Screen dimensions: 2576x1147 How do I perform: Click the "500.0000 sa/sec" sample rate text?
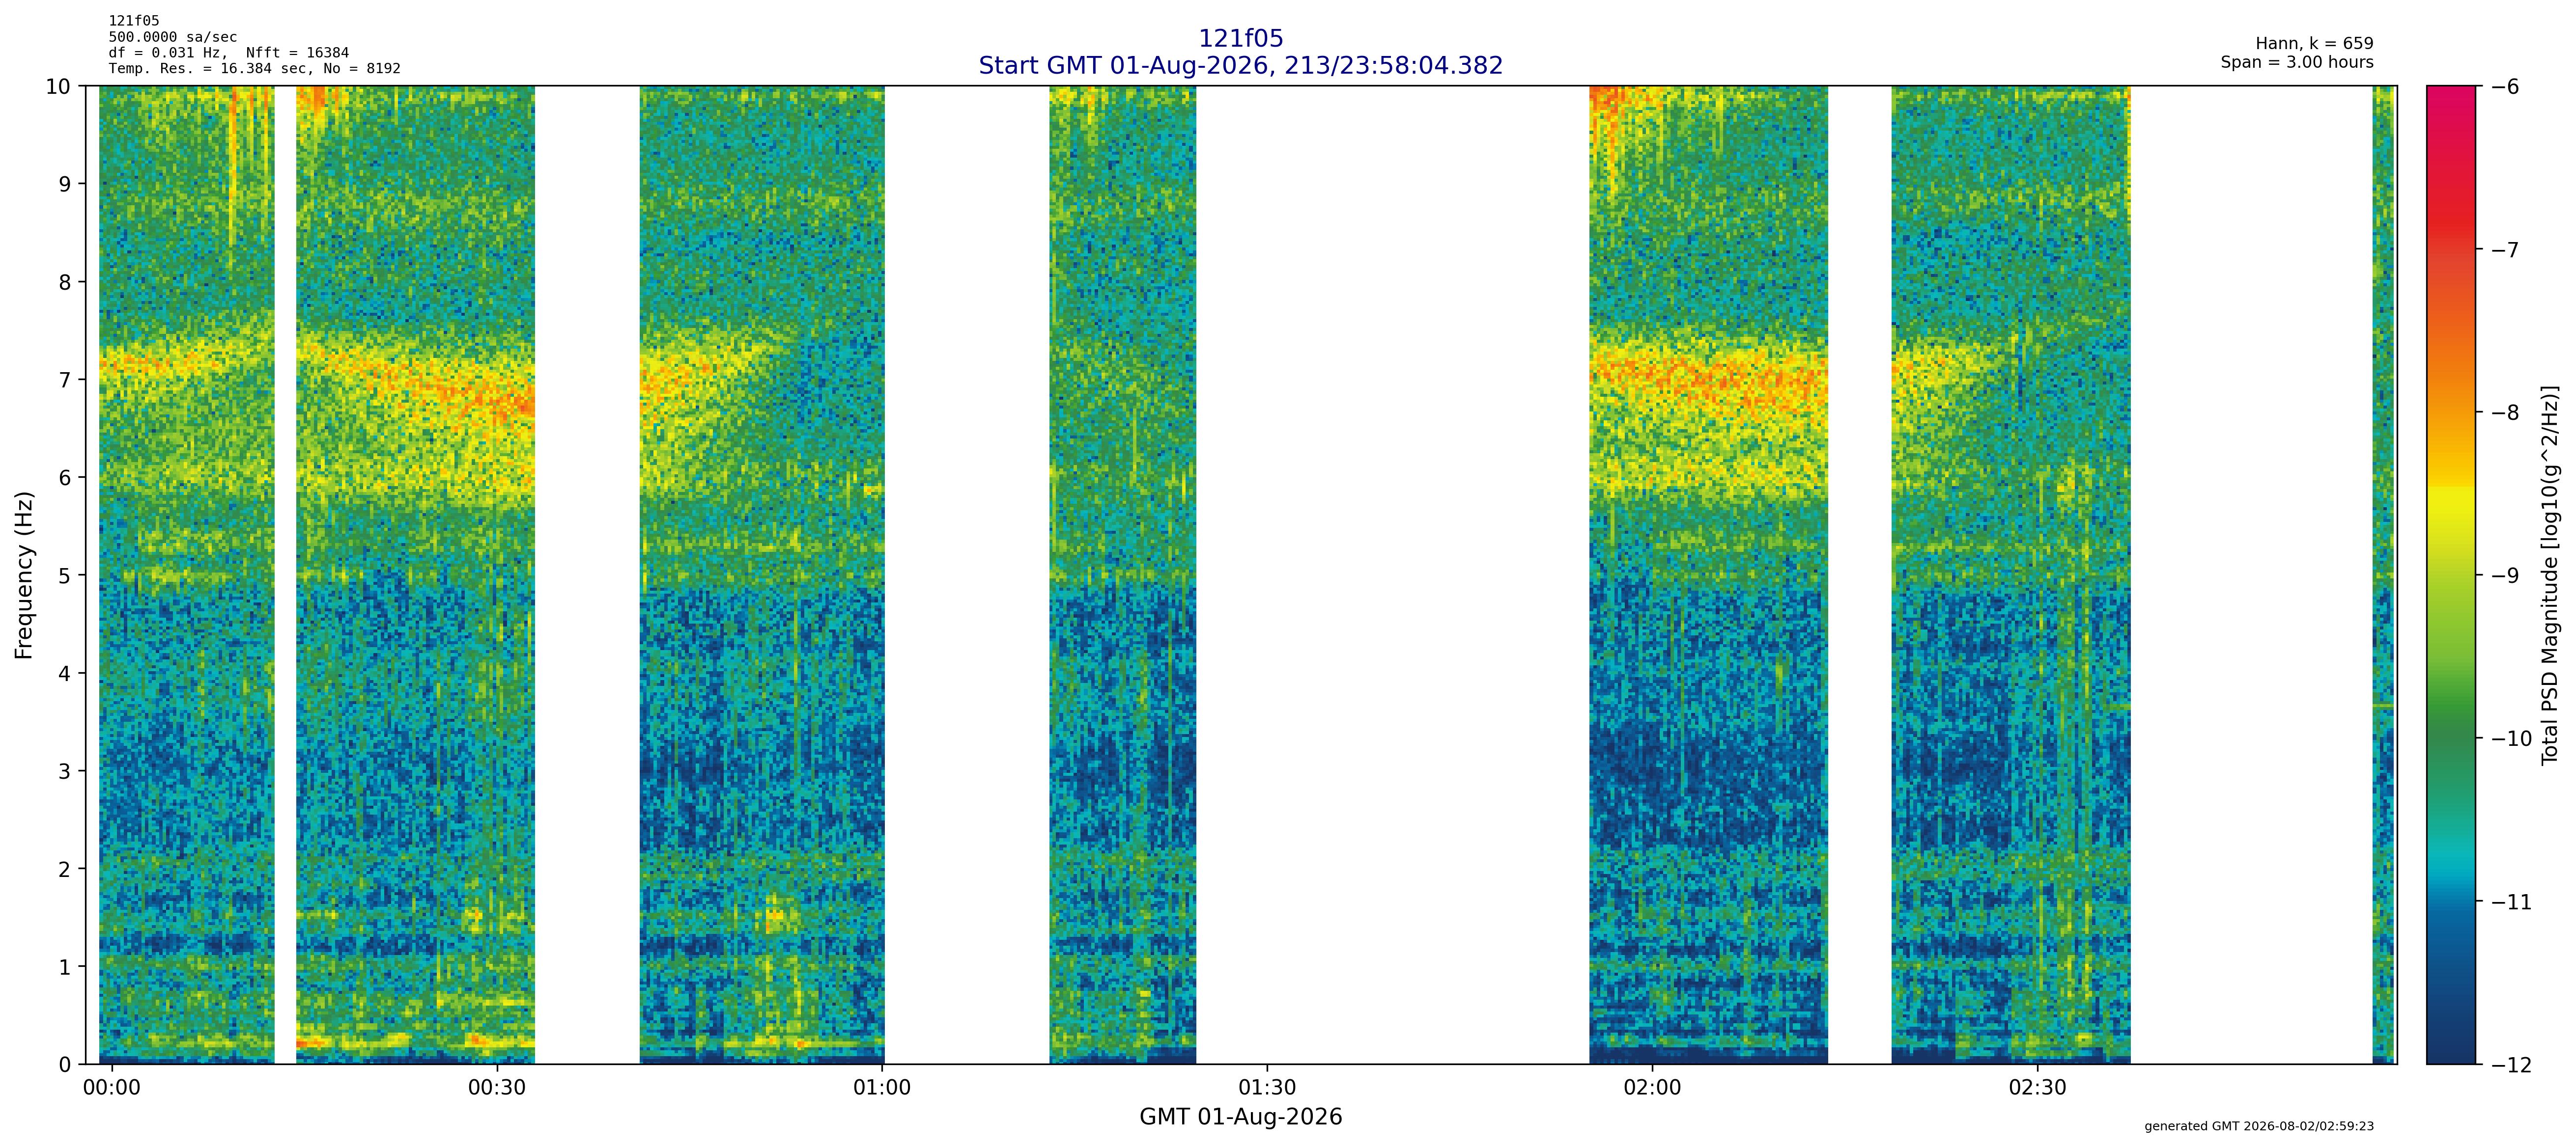click(173, 37)
